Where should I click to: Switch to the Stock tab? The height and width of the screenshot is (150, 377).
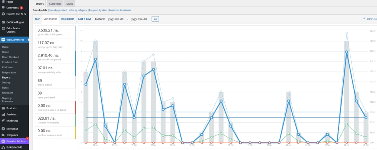pos(70,3)
